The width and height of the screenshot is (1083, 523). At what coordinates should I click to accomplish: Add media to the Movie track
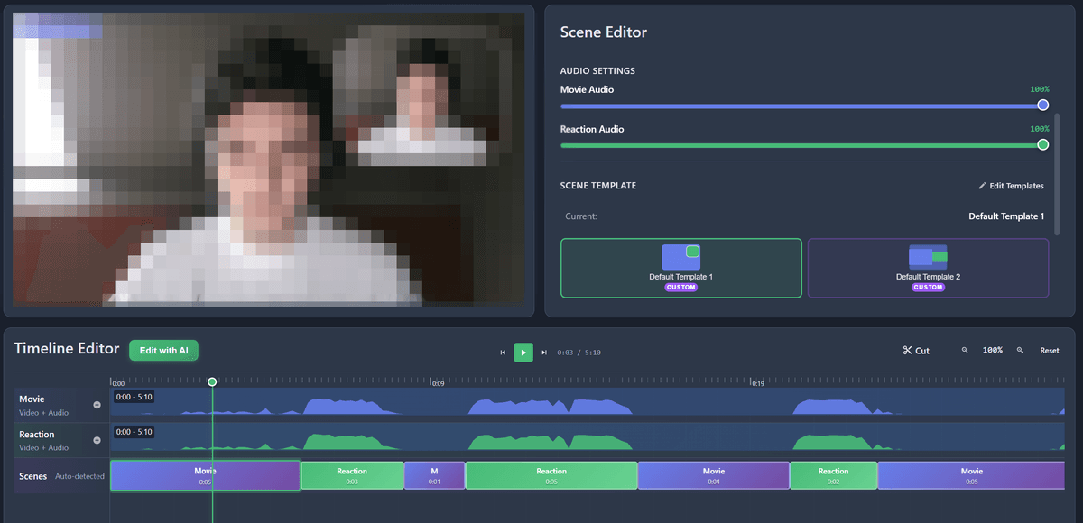click(97, 405)
